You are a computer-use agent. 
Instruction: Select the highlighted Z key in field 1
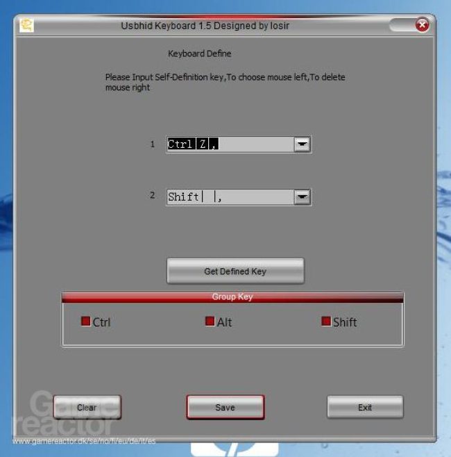coord(203,144)
